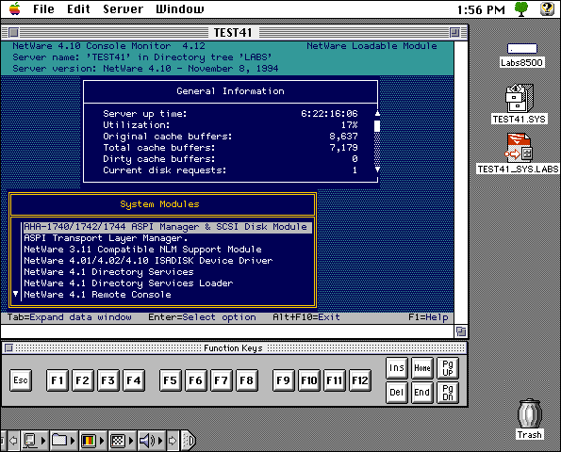Screen dimensions: 561x452
Task: Click the F4 key button
Action: pos(134,380)
